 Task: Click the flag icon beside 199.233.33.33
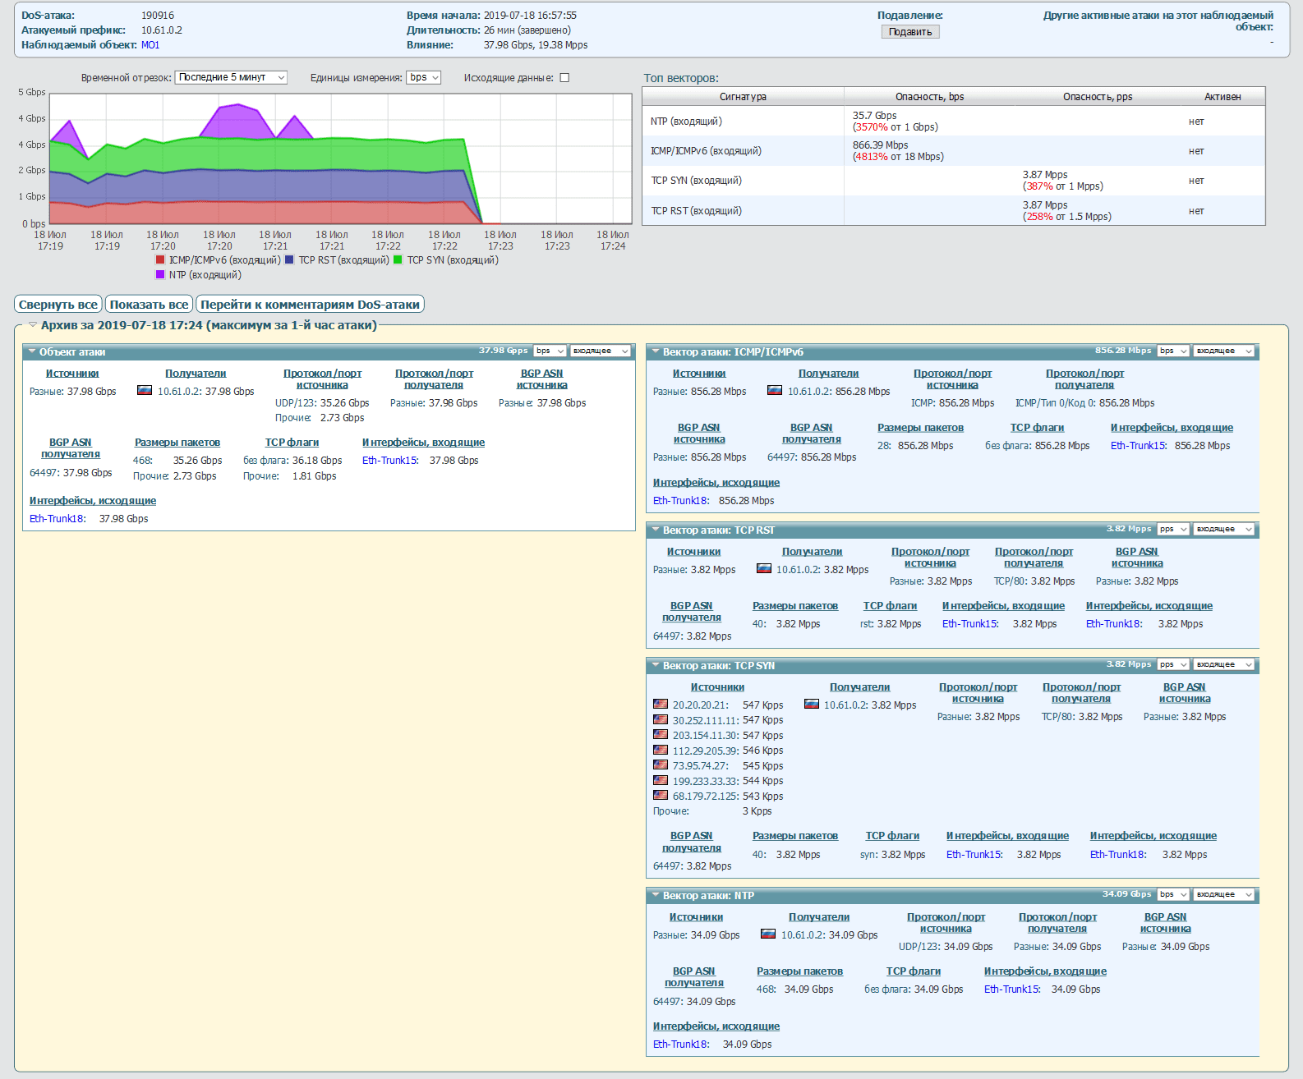(x=660, y=780)
